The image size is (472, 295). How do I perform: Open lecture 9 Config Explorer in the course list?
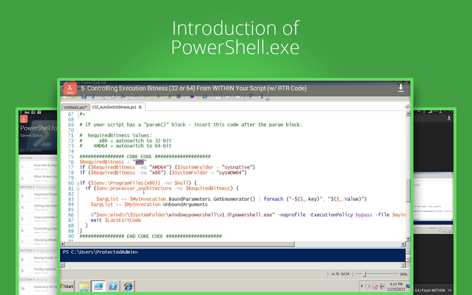click(38, 271)
